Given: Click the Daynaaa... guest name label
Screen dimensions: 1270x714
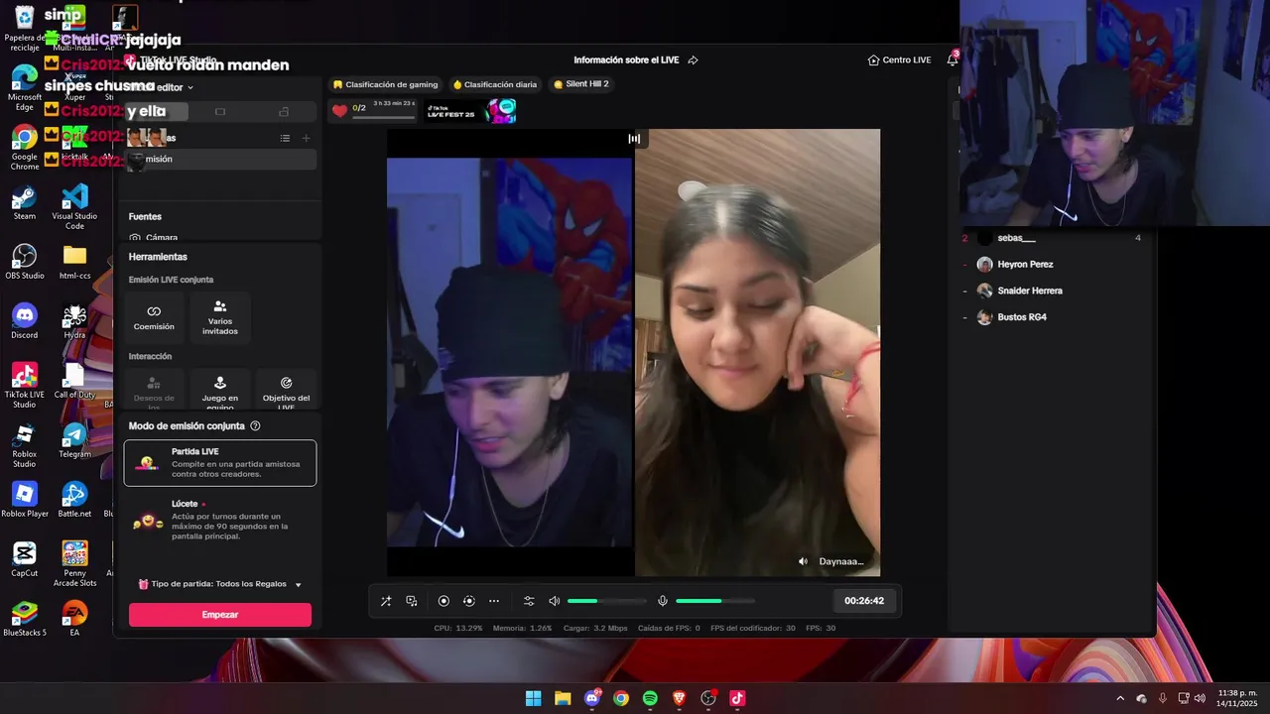Looking at the screenshot, I should pyautogui.click(x=841, y=561).
